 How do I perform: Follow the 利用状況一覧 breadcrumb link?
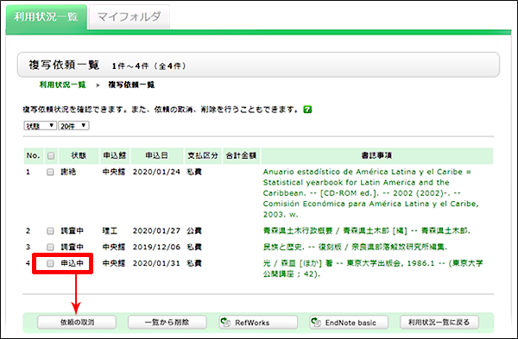[x=62, y=85]
